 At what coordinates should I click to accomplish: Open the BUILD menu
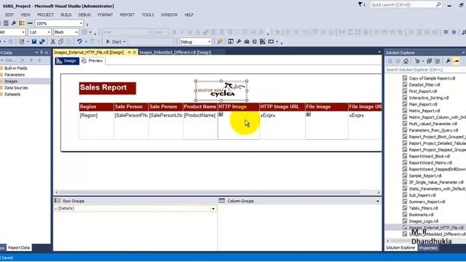(66, 15)
